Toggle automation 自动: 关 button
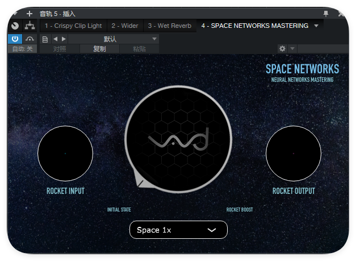This screenshot has height=261, width=356. click(x=22, y=49)
